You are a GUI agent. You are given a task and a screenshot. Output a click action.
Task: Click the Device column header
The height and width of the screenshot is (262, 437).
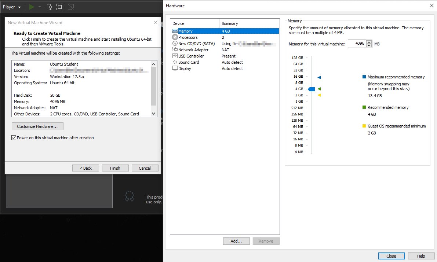pos(195,23)
